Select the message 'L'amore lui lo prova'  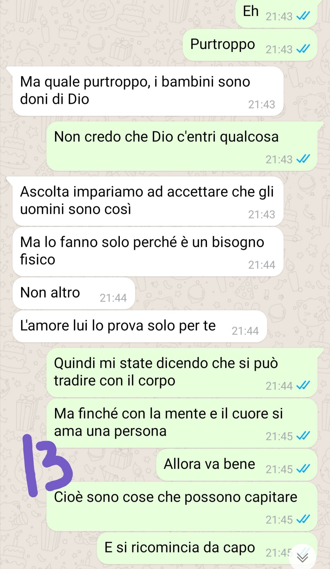pyautogui.click(x=140, y=326)
